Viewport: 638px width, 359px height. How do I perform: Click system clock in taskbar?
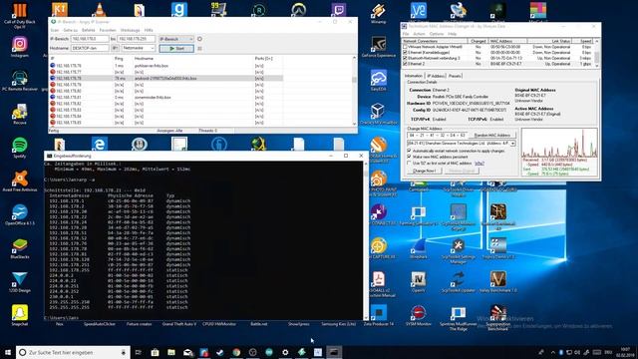pos(626,352)
